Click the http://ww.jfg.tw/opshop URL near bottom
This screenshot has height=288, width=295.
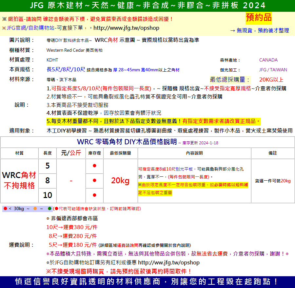169,263
